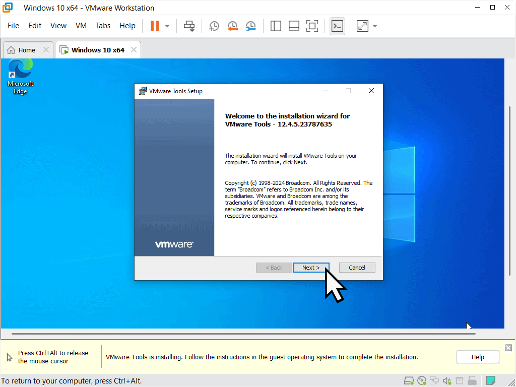Toggle the thumbnail bar view
This screenshot has width=516, height=387.
click(294, 26)
